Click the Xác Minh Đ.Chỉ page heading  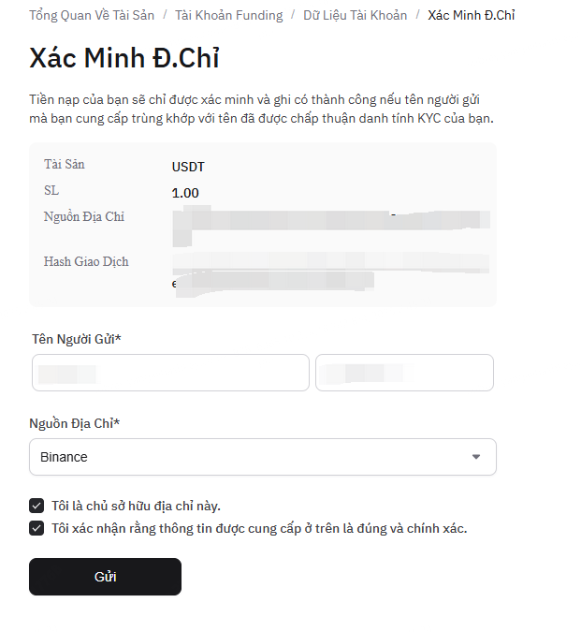[x=124, y=57]
